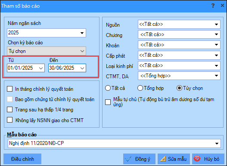Viewport: 227px width, 166px height.
Task: Click the Hủy bỏ button
Action: (x=208, y=159)
